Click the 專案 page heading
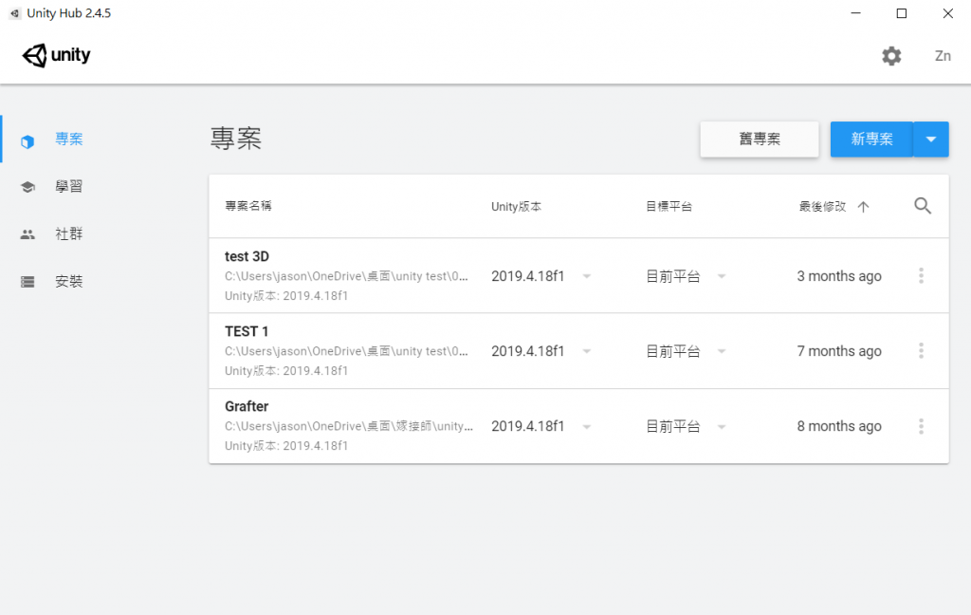 236,139
